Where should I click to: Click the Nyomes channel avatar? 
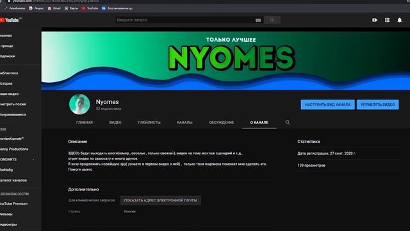(x=79, y=104)
